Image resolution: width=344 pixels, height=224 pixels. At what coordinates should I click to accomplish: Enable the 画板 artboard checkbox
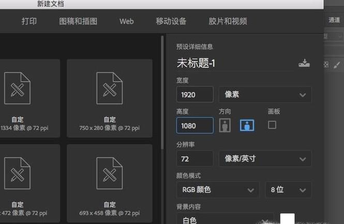tap(272, 125)
